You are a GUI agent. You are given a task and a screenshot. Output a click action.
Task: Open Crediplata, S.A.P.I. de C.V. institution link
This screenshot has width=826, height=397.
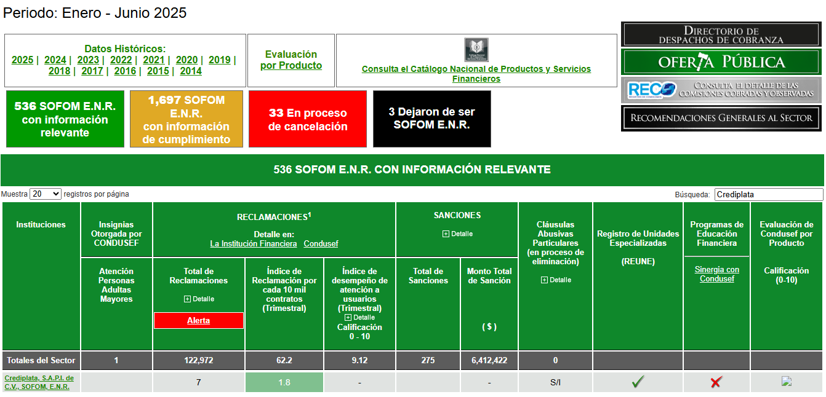pyautogui.click(x=39, y=382)
